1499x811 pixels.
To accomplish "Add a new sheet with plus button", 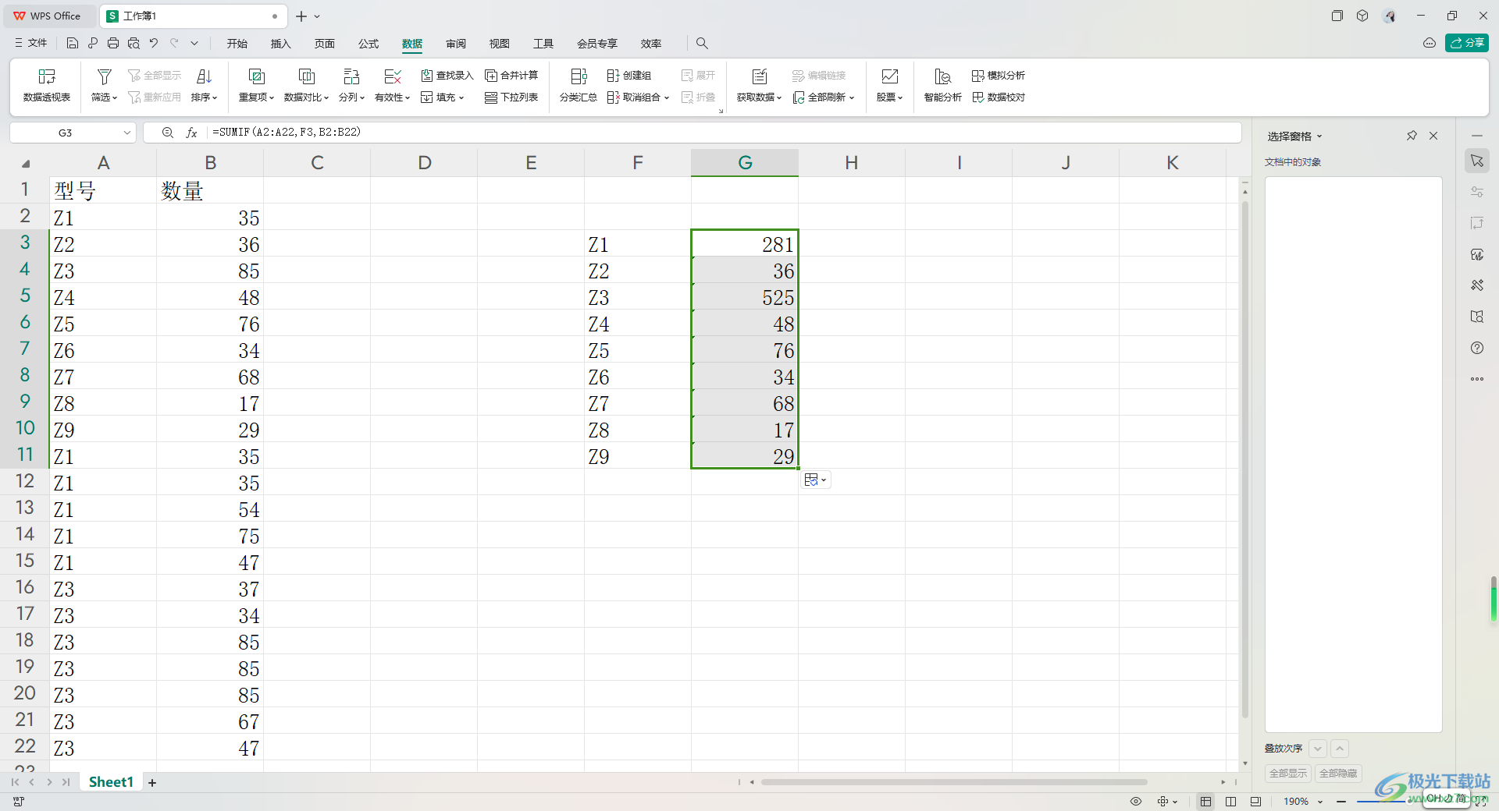I will 152,783.
